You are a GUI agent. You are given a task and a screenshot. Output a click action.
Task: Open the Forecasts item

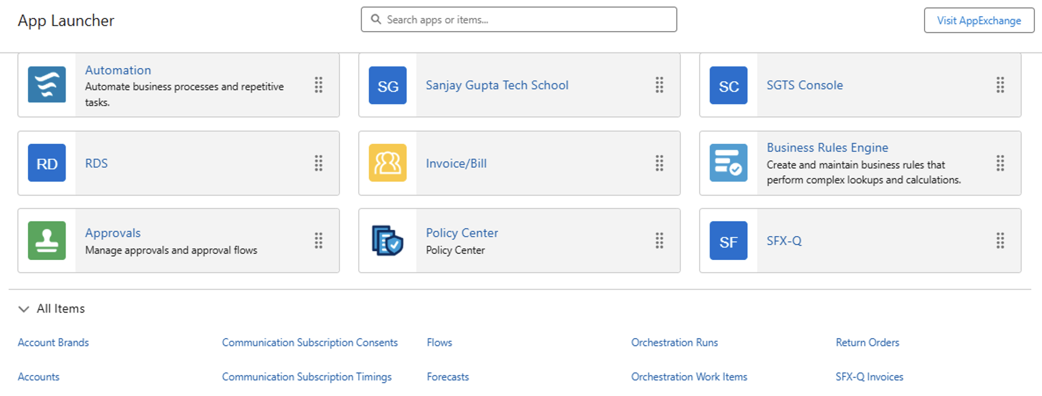pyautogui.click(x=448, y=377)
